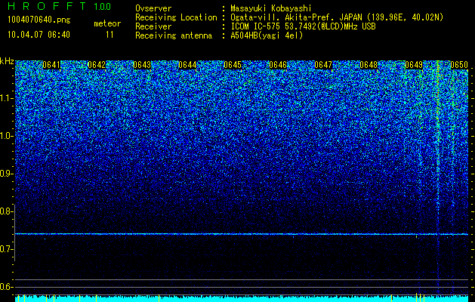
Task: Click the 'meteor' count label
Action: [x=107, y=23]
